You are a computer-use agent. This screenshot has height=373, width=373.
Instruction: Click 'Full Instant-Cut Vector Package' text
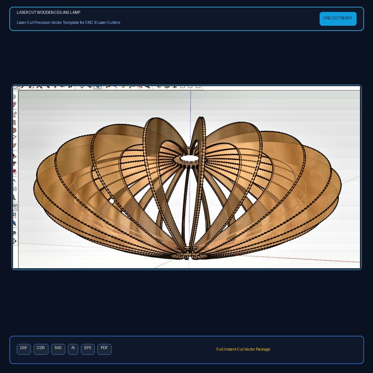tap(243, 349)
